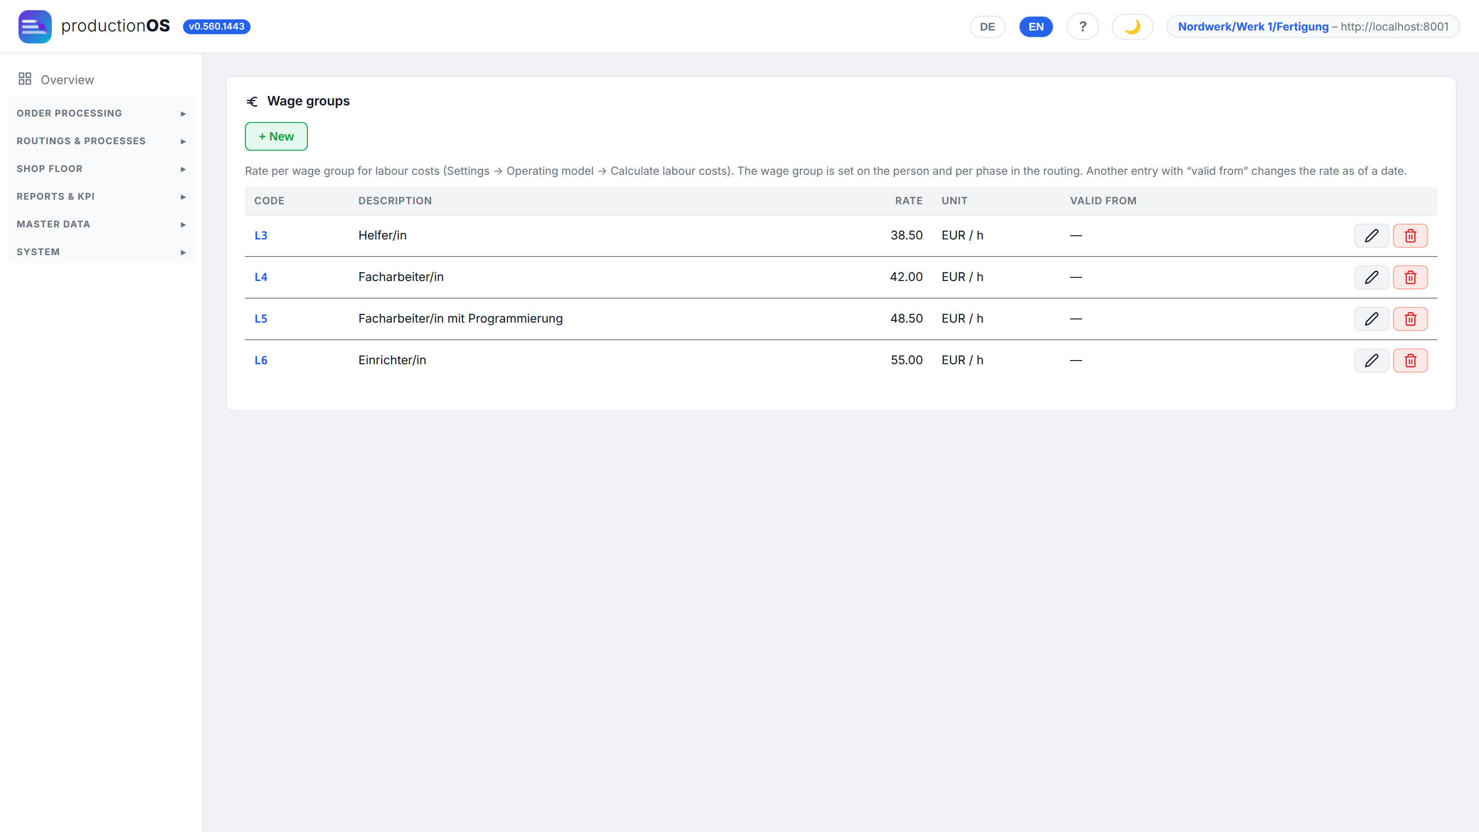This screenshot has height=832, width=1479.
Task: Delete the L3 Helfer/in wage group
Action: click(1410, 235)
